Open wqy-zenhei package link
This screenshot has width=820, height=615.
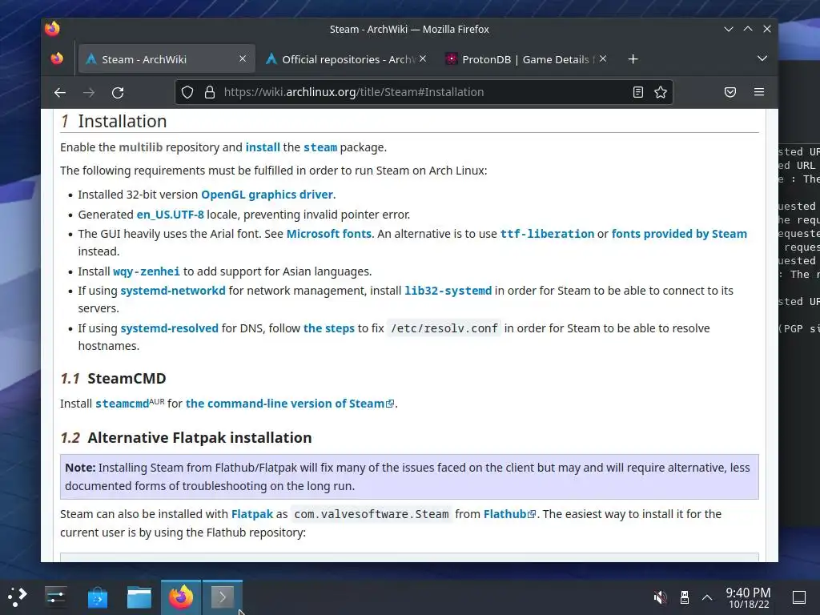pyautogui.click(x=147, y=271)
